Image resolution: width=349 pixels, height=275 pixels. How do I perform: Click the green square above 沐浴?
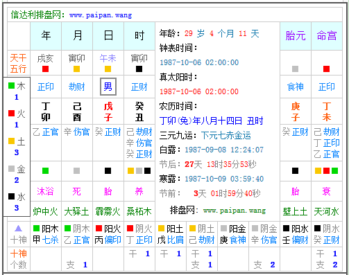point(45,170)
